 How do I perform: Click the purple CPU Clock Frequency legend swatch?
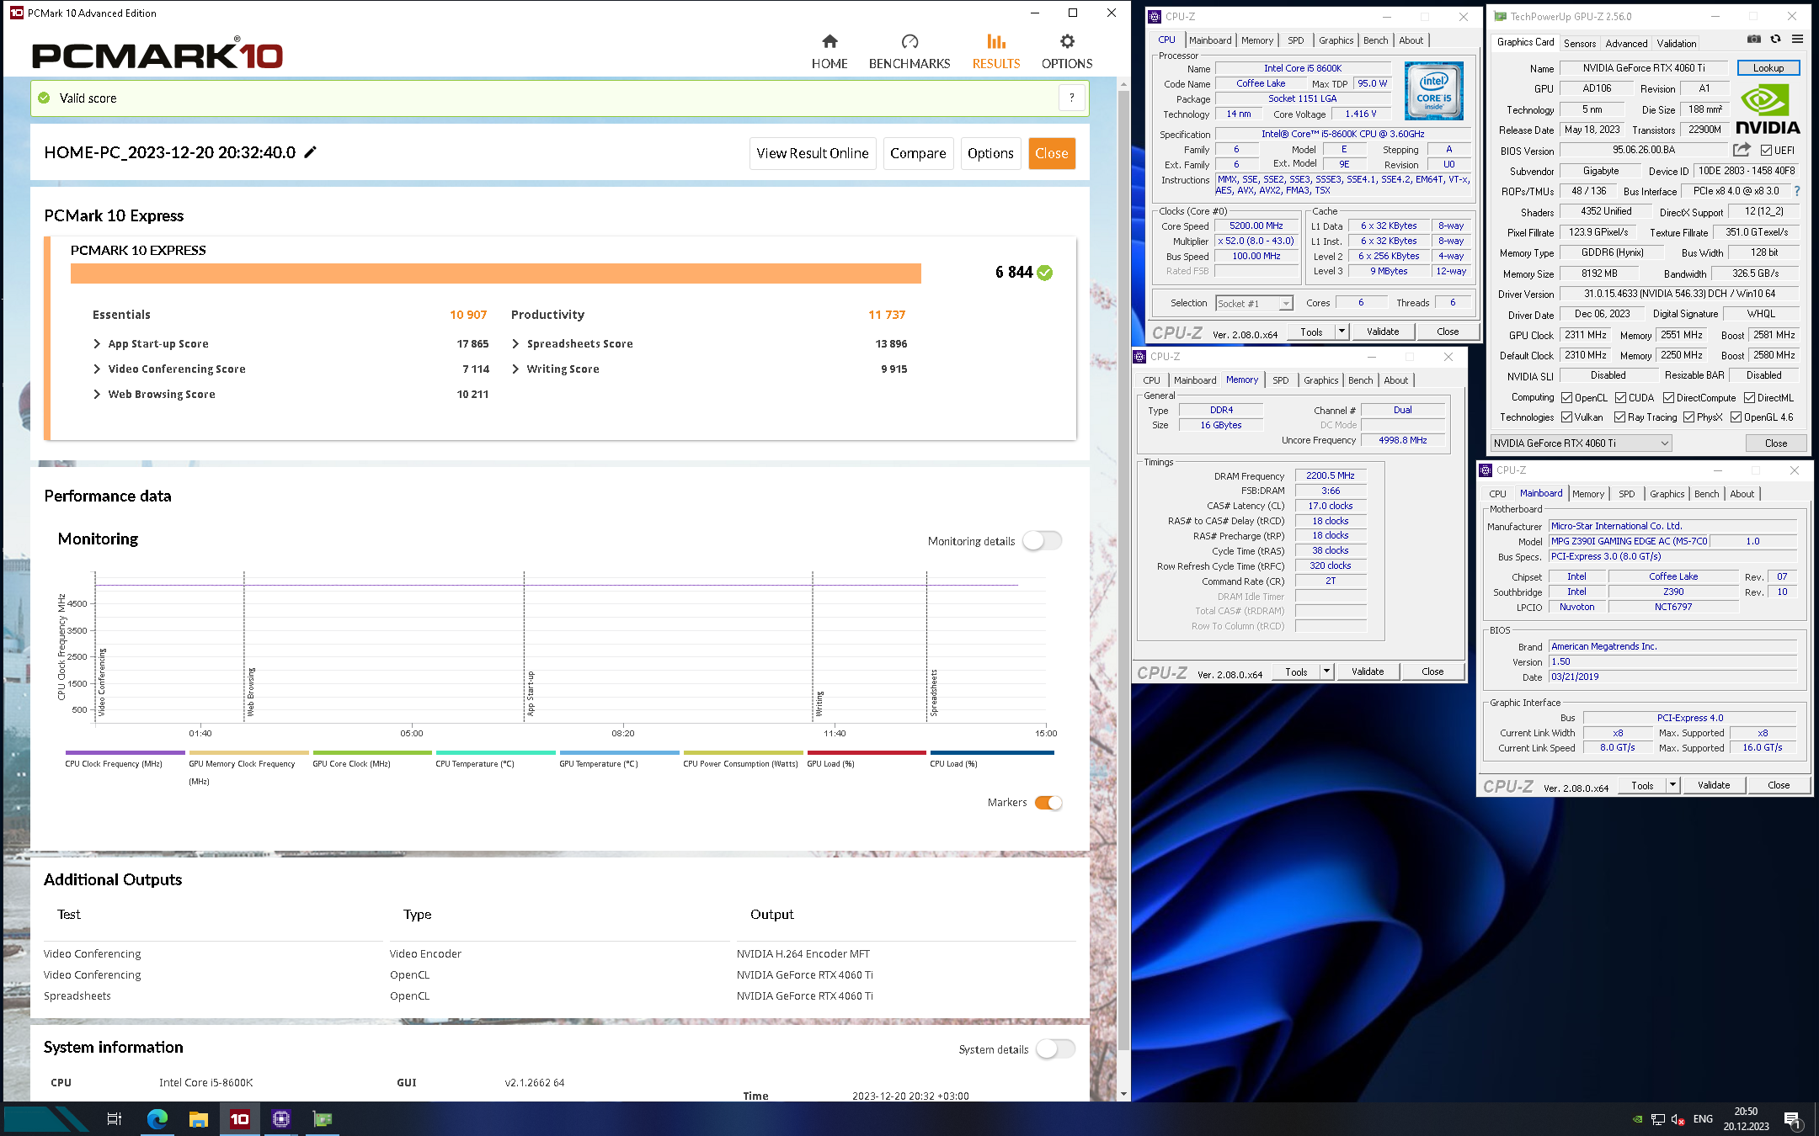[x=125, y=752]
